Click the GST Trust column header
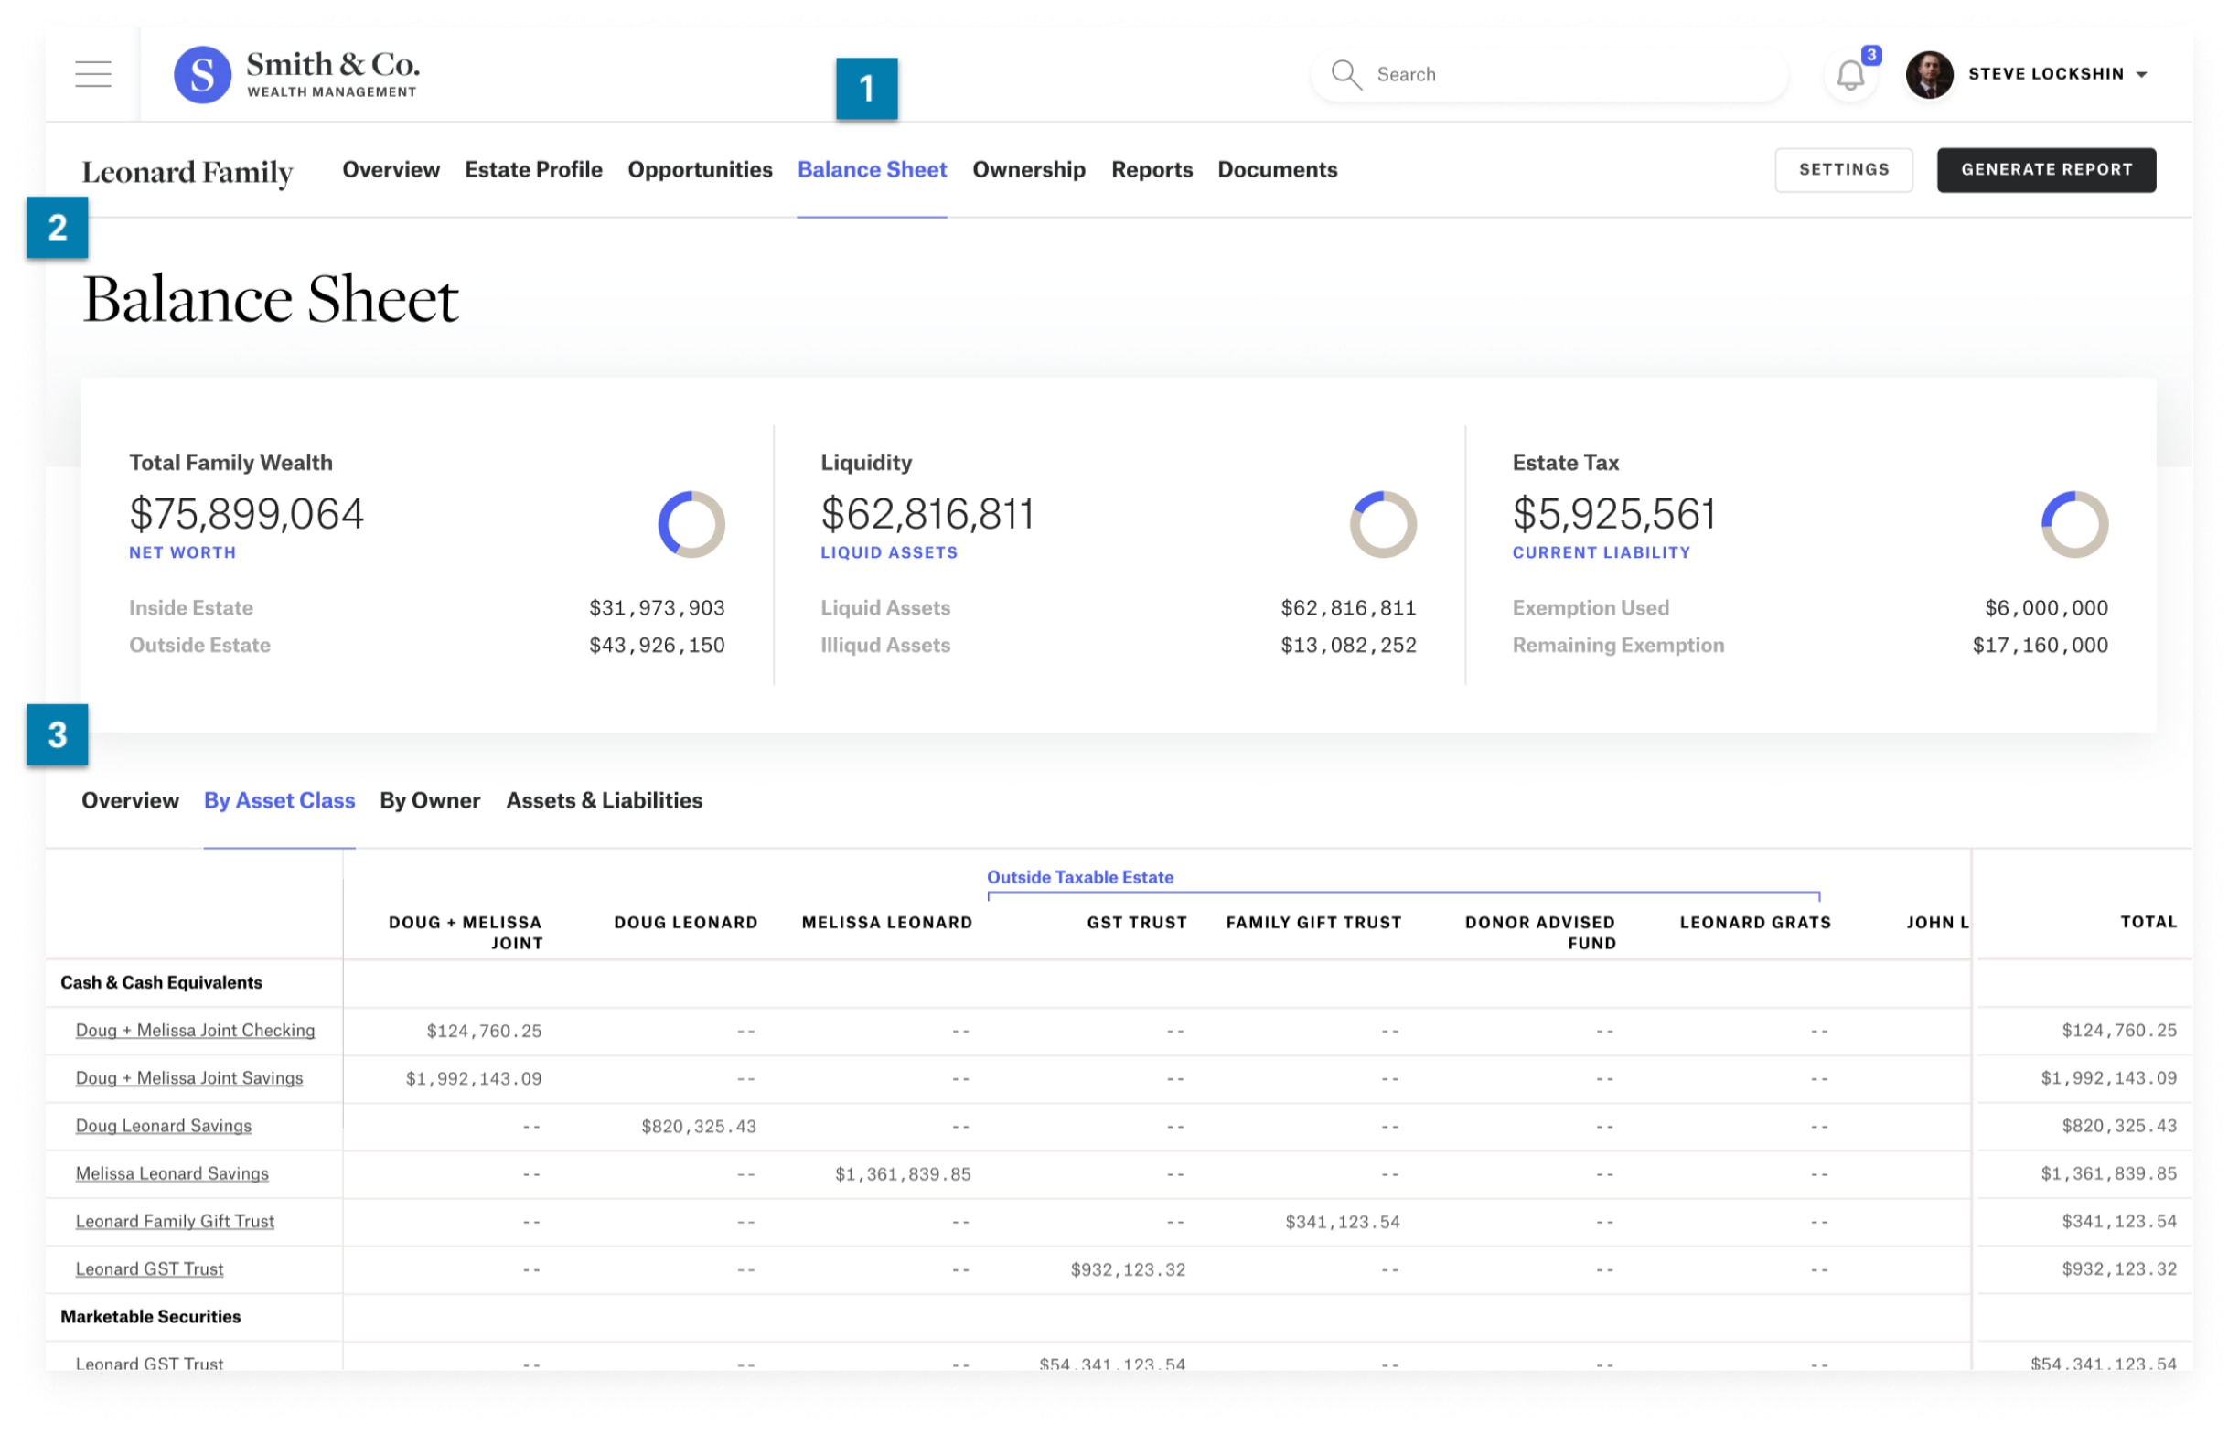This screenshot has width=2239, height=1434. [x=1137, y=922]
